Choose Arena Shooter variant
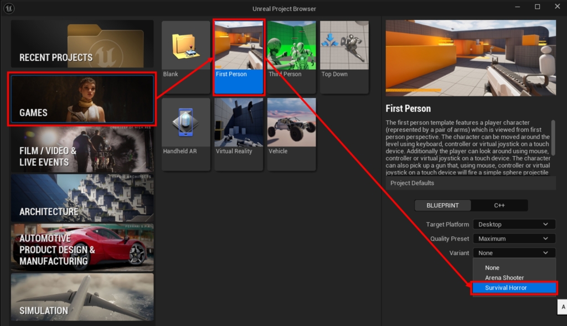The height and width of the screenshot is (326, 567). tap(514, 277)
